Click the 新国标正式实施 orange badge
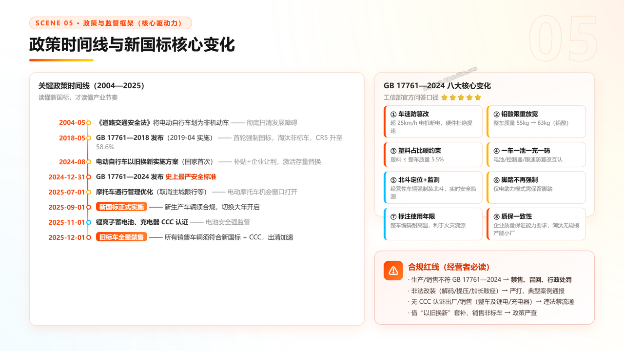The width and height of the screenshot is (624, 351). tap(121, 207)
